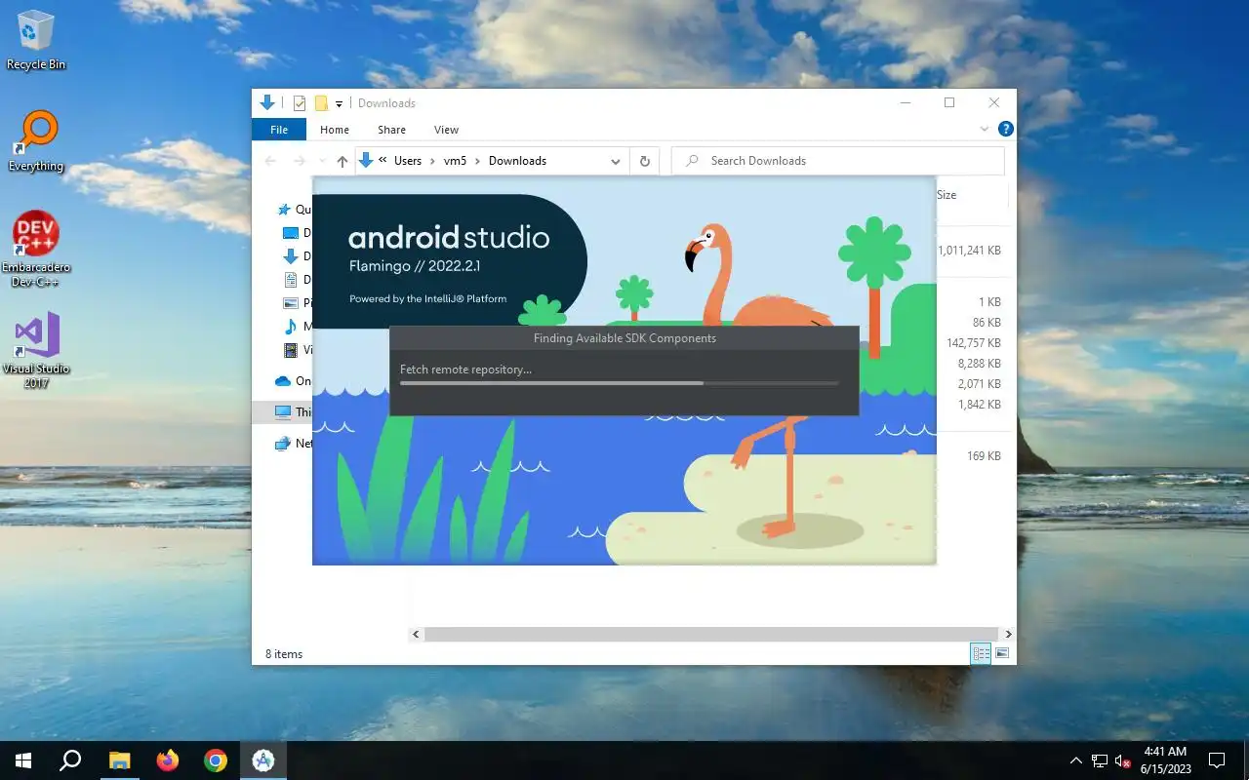
Task: Go back with Explorer Back arrow
Action: 270,161
